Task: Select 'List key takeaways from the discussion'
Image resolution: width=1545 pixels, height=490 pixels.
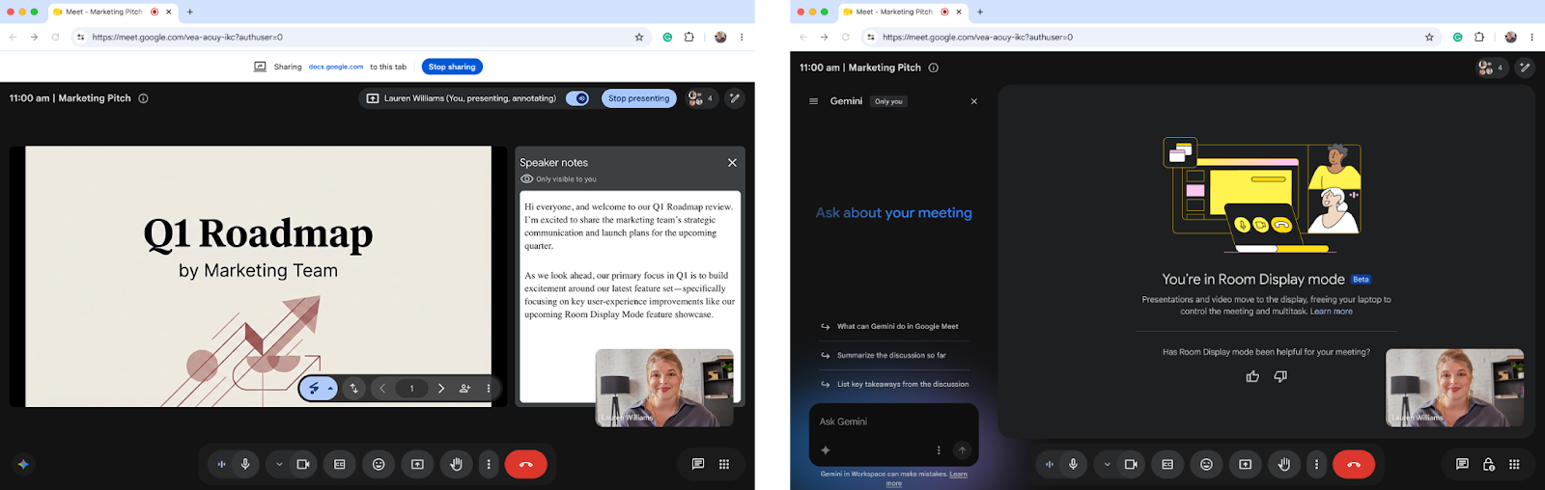Action: click(894, 384)
